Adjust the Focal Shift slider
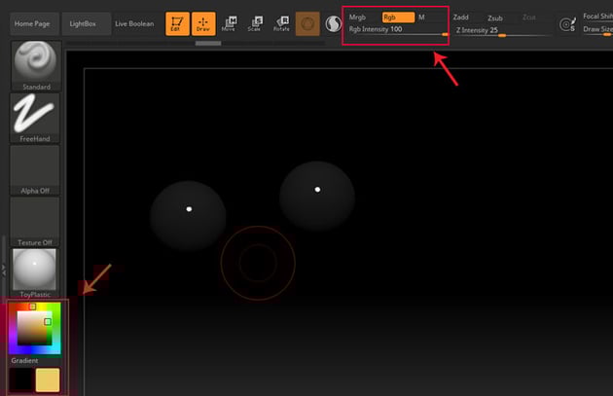The width and height of the screenshot is (613, 396). [x=597, y=17]
